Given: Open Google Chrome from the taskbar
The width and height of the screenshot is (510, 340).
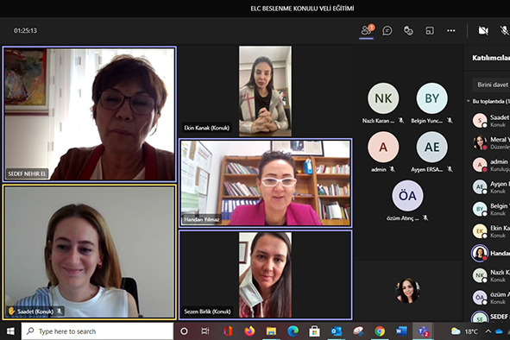Looking at the screenshot, I should pos(380,331).
